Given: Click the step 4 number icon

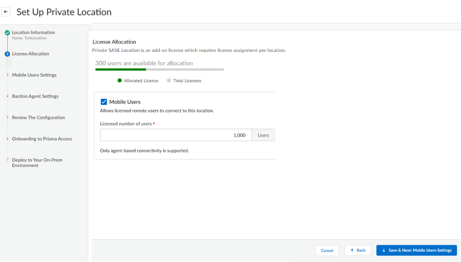Looking at the screenshot, I should click(x=7, y=97).
